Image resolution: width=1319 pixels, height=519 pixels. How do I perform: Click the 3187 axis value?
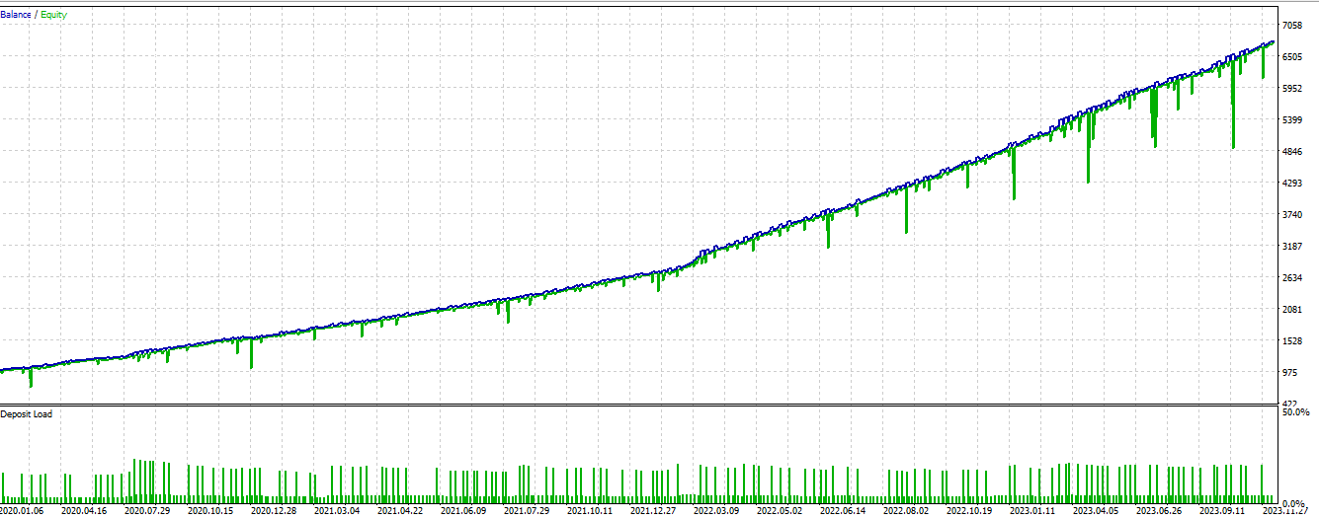[1292, 246]
